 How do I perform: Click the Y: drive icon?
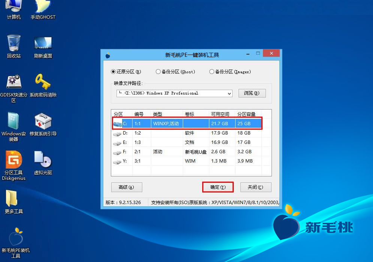click(117, 162)
